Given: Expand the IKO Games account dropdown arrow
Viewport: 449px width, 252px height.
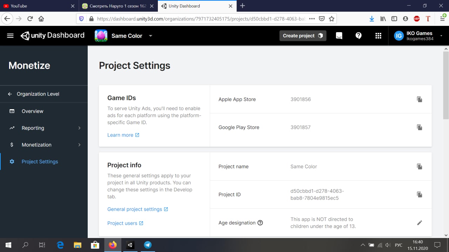Looking at the screenshot, I should [x=441, y=36].
